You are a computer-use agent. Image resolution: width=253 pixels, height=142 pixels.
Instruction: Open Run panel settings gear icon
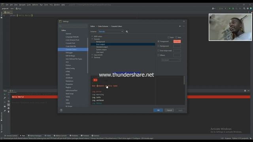click(245, 91)
